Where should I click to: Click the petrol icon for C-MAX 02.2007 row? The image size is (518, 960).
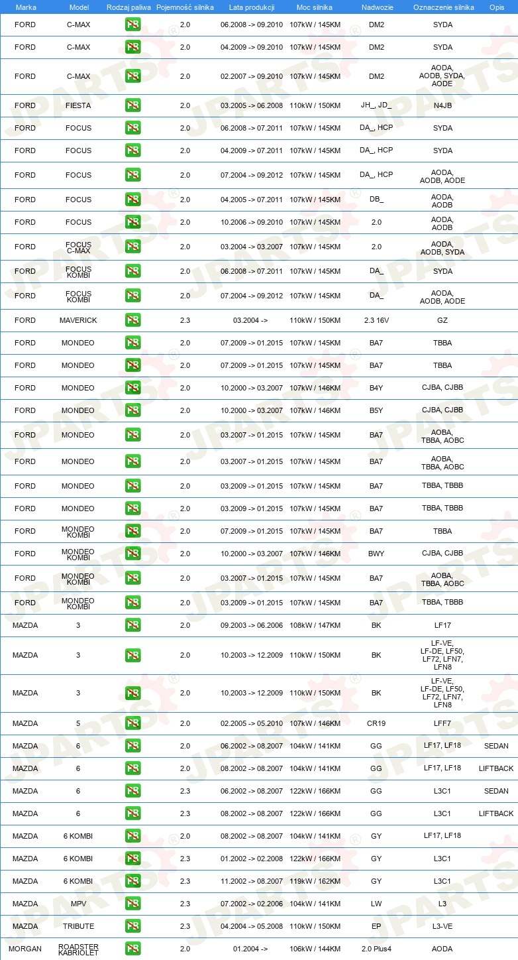[x=132, y=76]
